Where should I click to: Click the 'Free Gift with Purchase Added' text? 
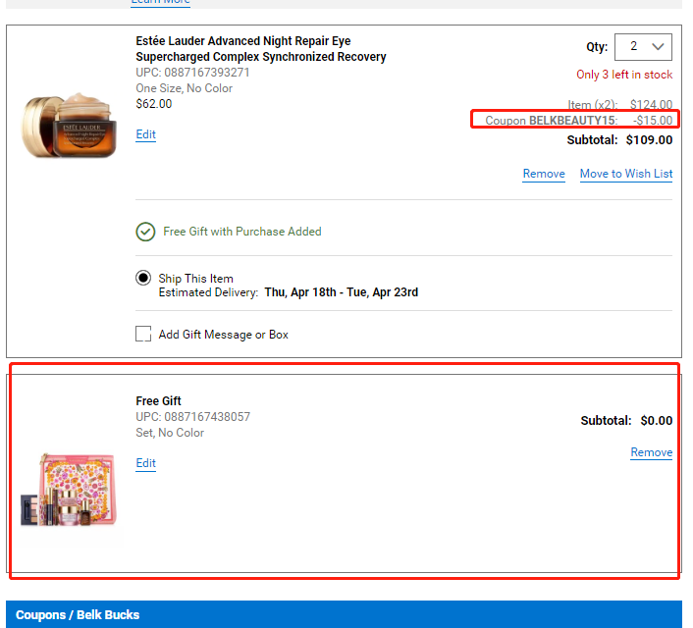(242, 232)
